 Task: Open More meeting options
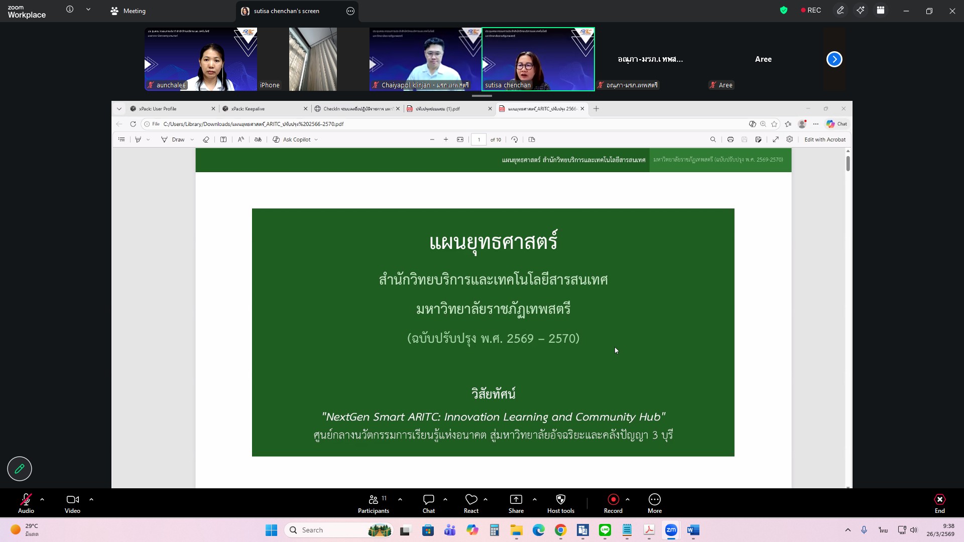tap(654, 503)
